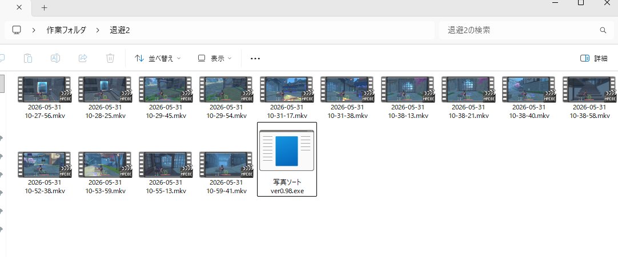Select video 2026-05-31 10-38-58.mkv thumbnail
This screenshot has width=618, height=257.
589,89
